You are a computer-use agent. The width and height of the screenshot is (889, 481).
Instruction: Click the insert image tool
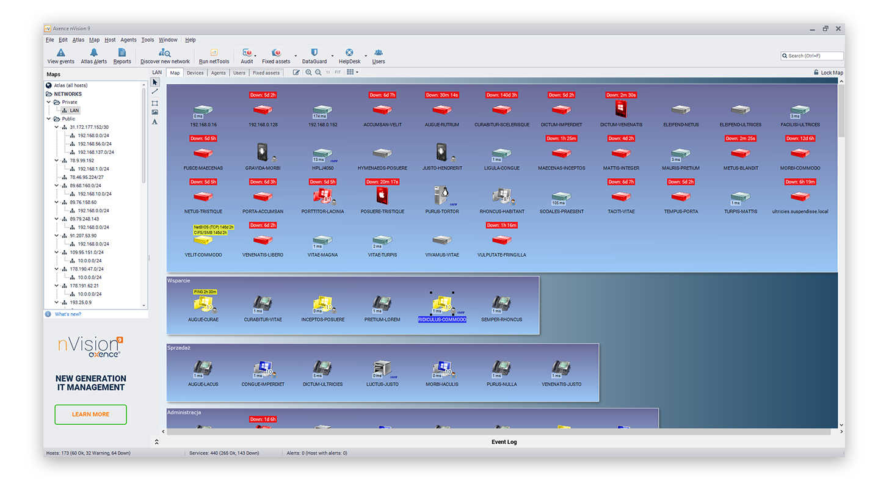pos(154,112)
